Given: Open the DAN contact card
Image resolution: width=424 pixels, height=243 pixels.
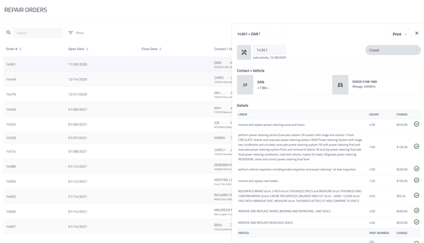Looking at the screenshot, I should pyautogui.click(x=284, y=85).
